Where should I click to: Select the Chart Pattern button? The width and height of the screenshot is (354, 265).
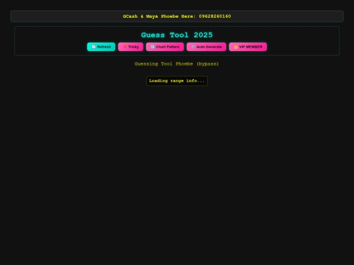165,47
